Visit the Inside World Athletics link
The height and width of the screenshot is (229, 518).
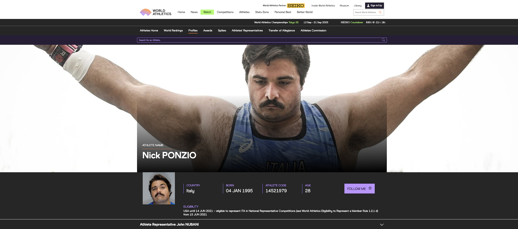(323, 6)
